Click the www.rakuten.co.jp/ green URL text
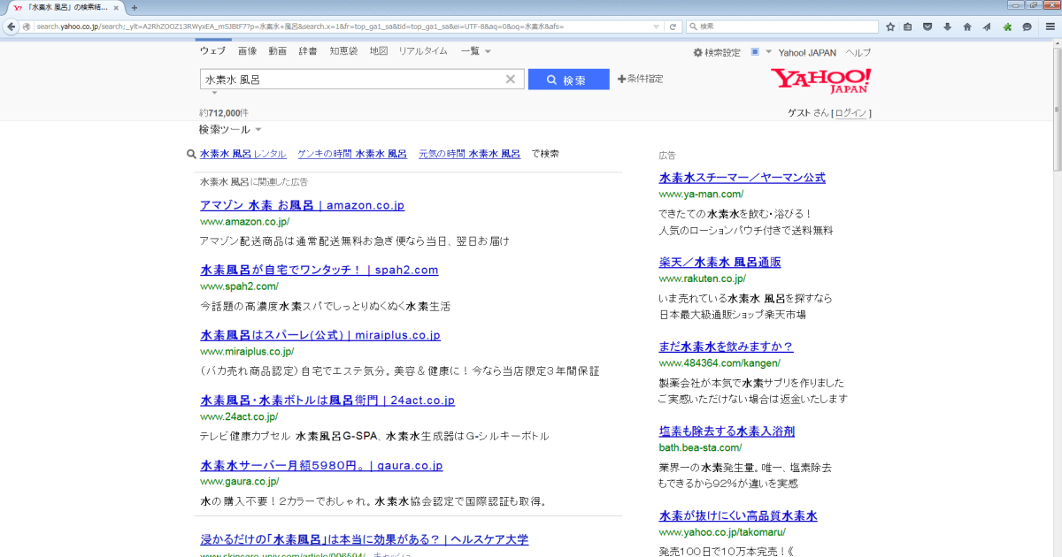Image resolution: width=1062 pixels, height=557 pixels. tap(702, 278)
